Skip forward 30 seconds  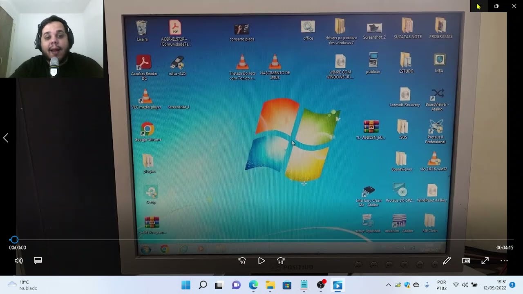(x=281, y=261)
